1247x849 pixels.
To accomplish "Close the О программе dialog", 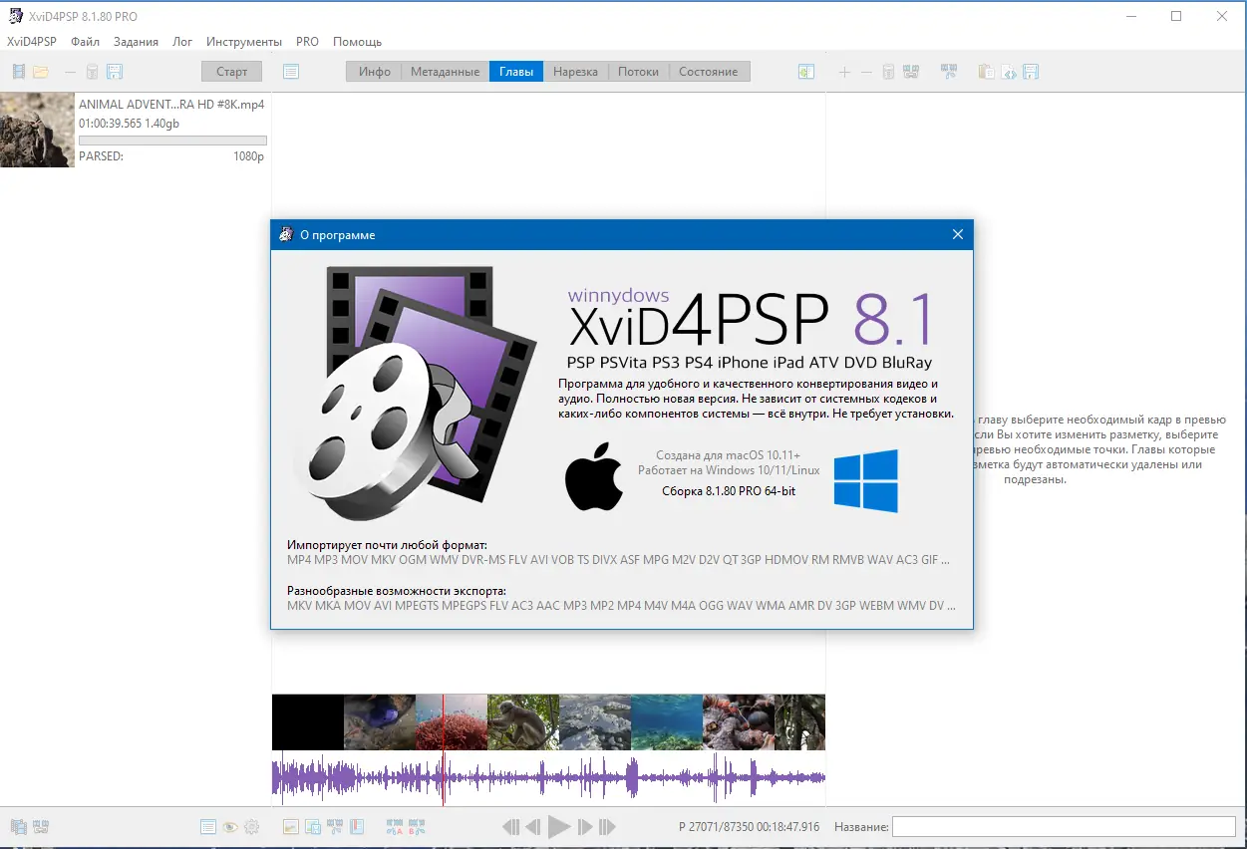I will click(958, 234).
